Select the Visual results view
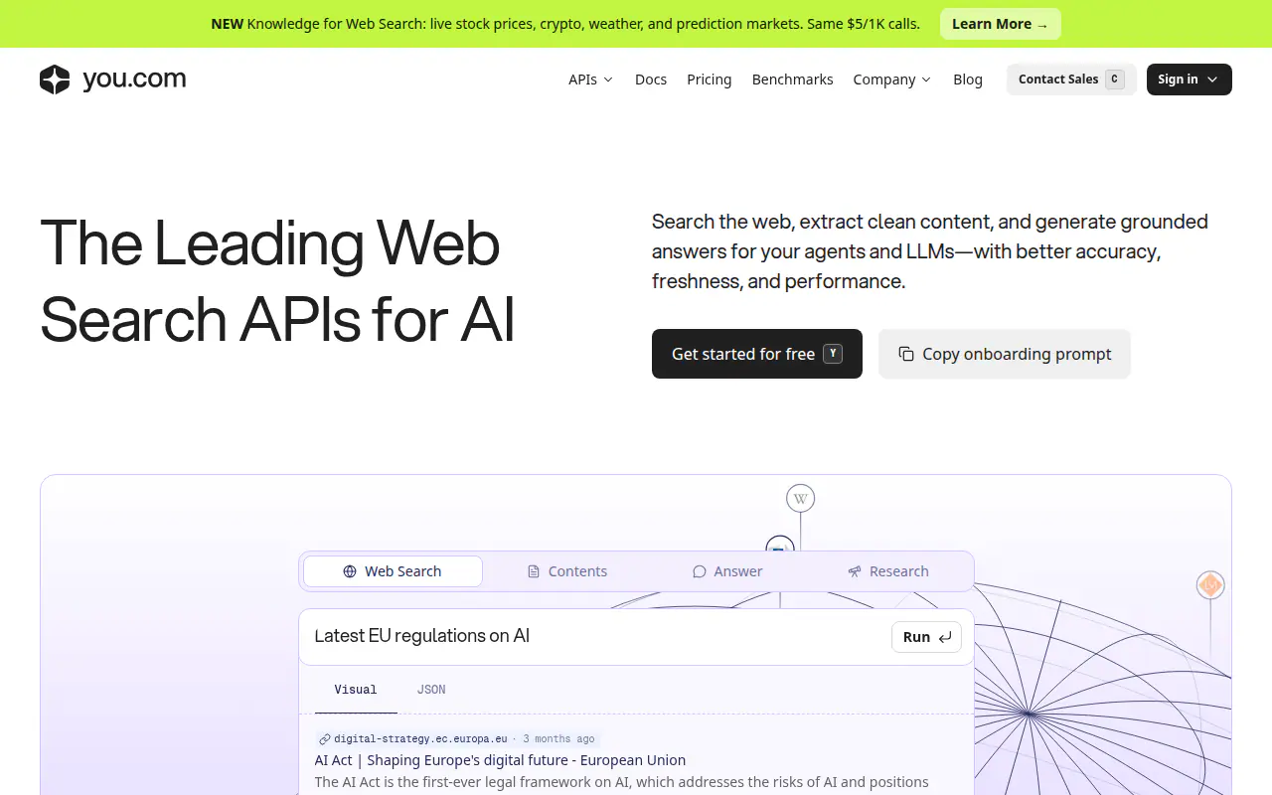 (356, 690)
